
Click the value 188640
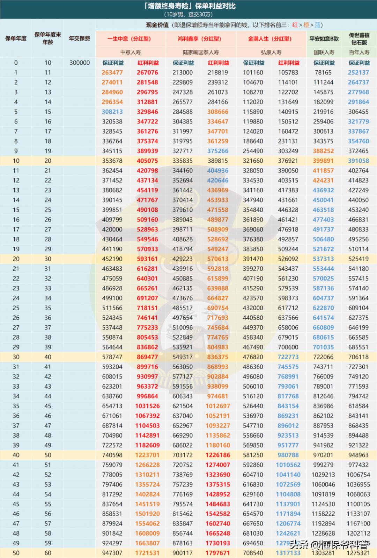pos(253,141)
